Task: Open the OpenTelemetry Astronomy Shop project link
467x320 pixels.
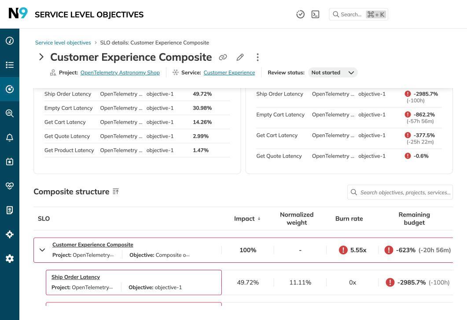Action: 120,72
